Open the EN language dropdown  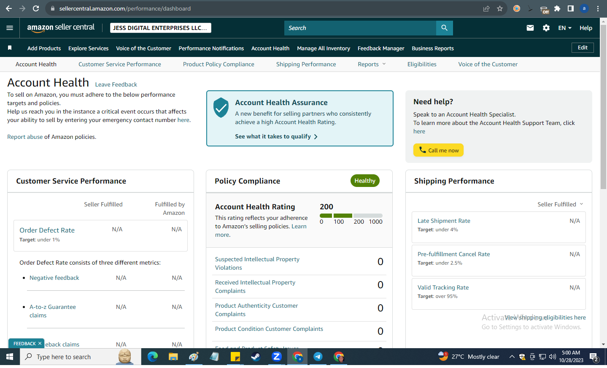pos(565,28)
